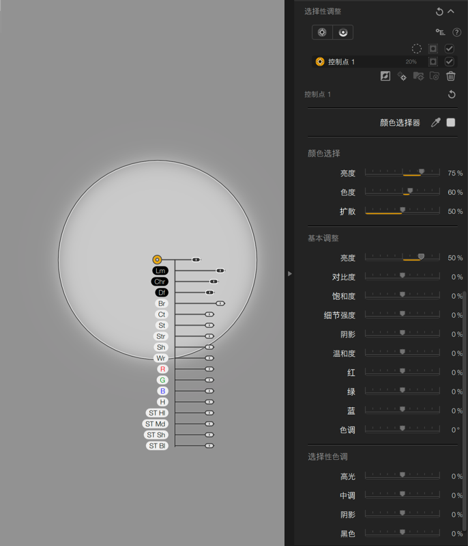Click the ST Sh label on canvas
Screen dimensions: 468x546
coord(156,435)
